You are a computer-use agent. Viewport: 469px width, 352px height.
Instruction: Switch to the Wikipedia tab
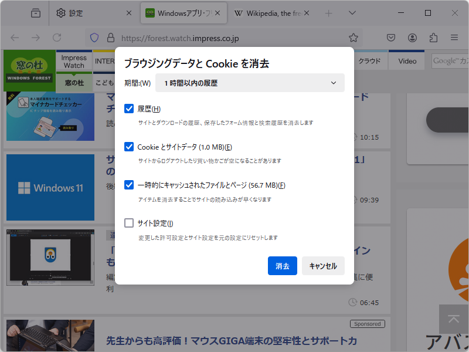point(271,12)
